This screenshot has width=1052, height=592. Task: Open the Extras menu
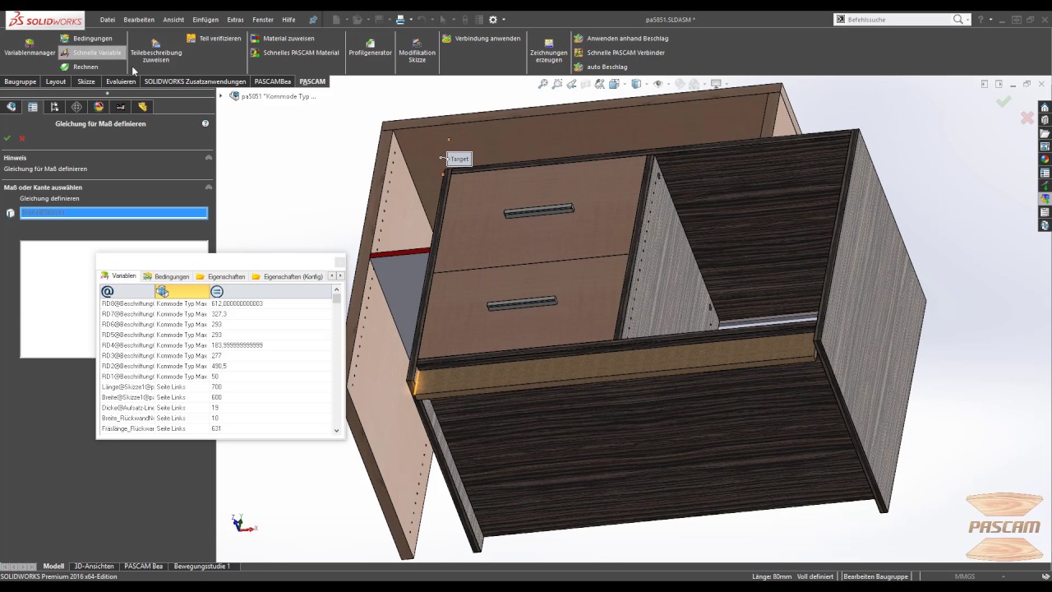[235, 20]
